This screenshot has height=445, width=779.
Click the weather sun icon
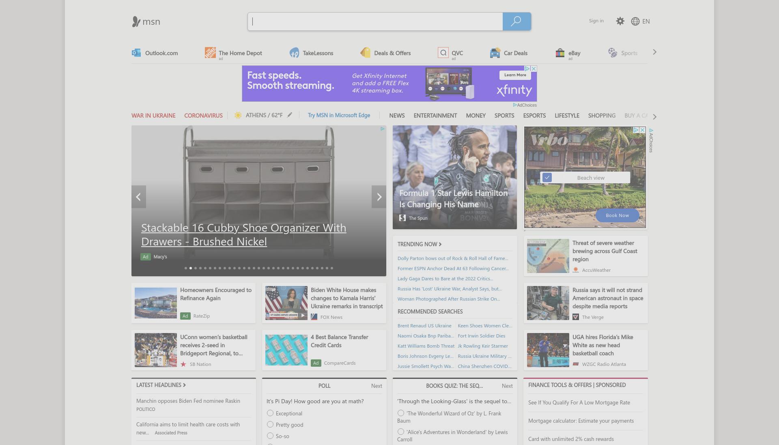tap(238, 115)
